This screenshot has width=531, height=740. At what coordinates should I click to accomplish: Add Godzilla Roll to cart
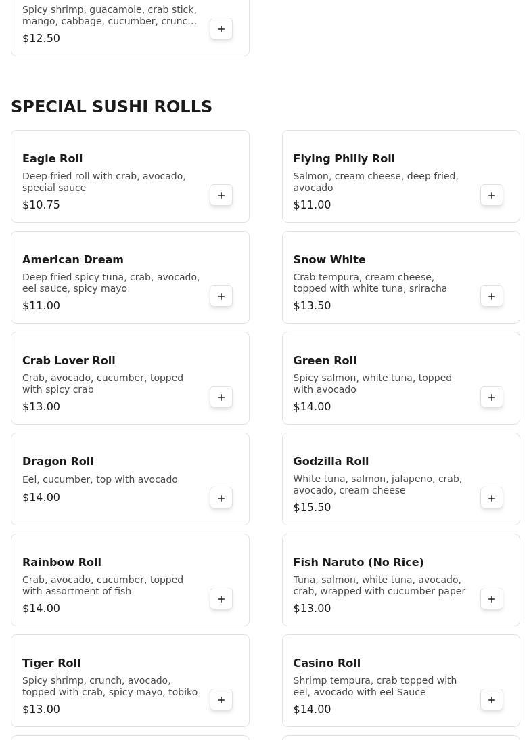pos(492,498)
